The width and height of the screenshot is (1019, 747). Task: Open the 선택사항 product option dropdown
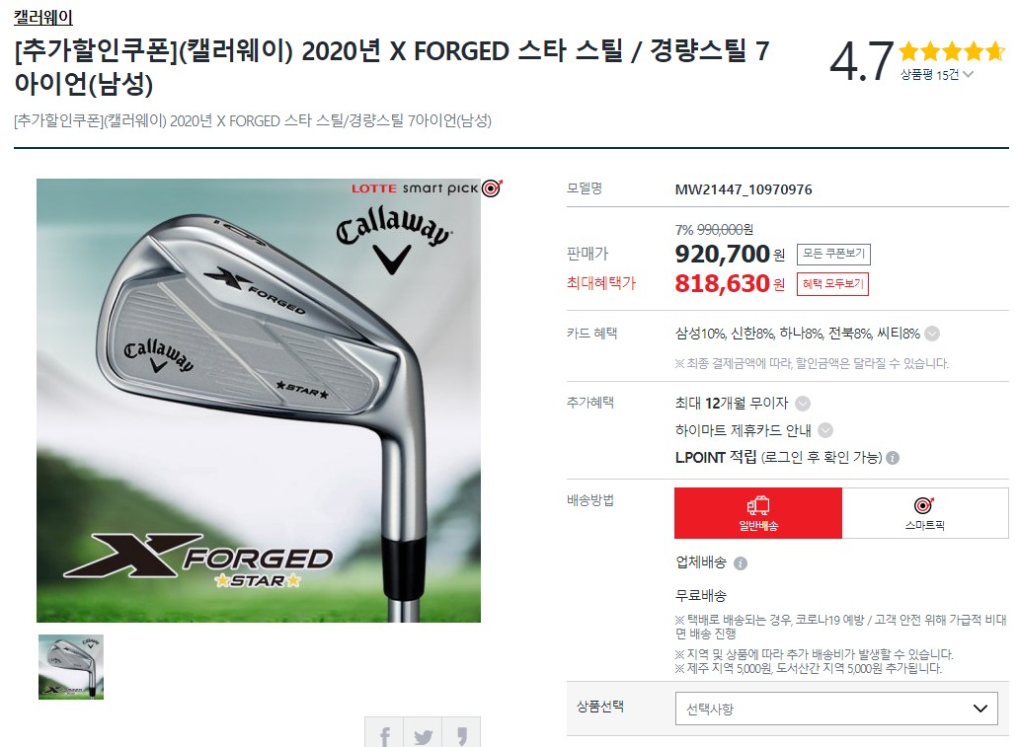836,709
